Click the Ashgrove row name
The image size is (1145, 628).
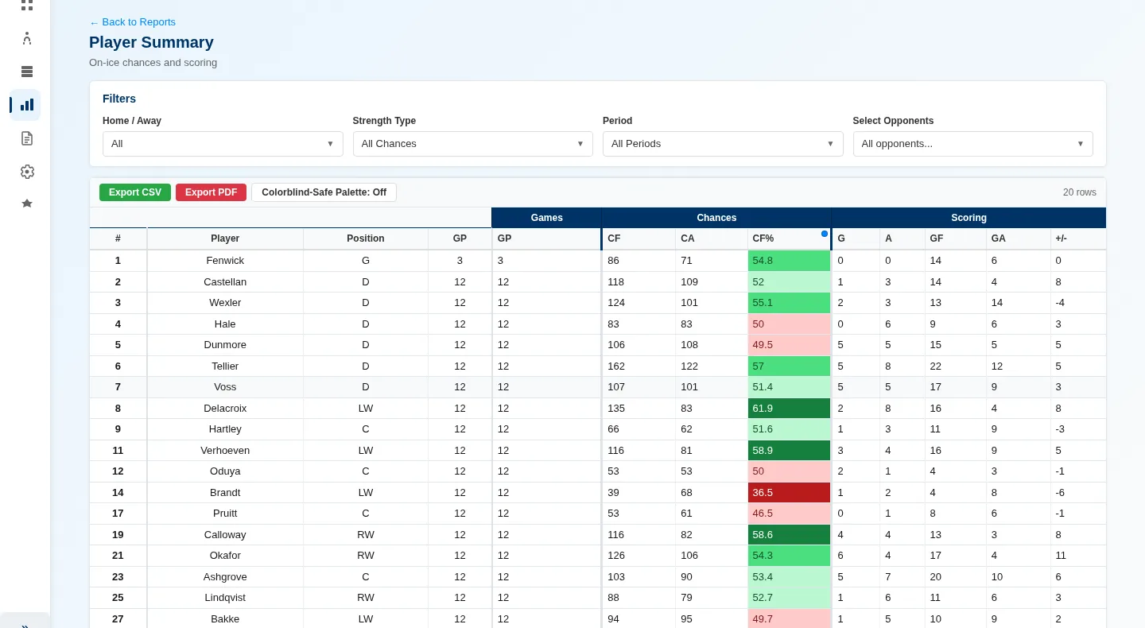point(225,577)
